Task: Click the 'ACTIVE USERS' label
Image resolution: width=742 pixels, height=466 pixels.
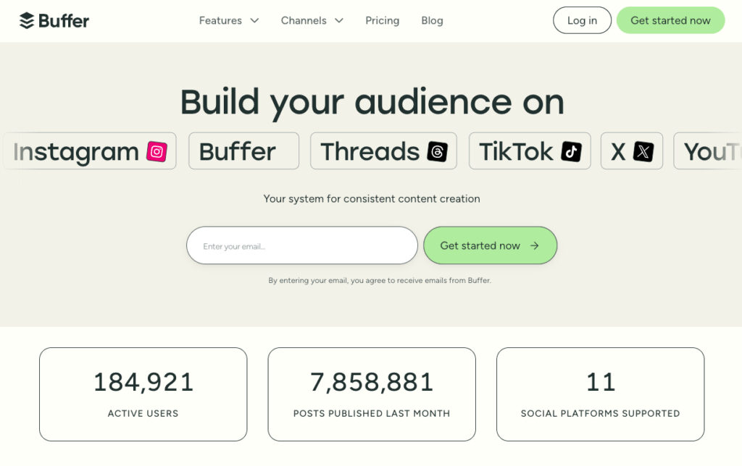Action: [143, 414]
